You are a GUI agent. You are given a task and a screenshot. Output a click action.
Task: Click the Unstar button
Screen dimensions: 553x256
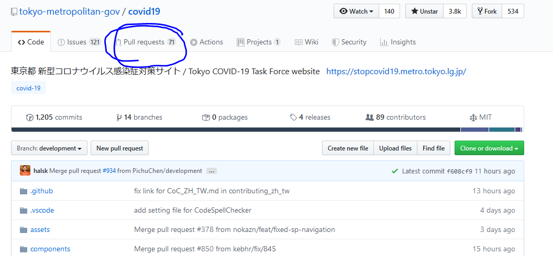point(424,11)
